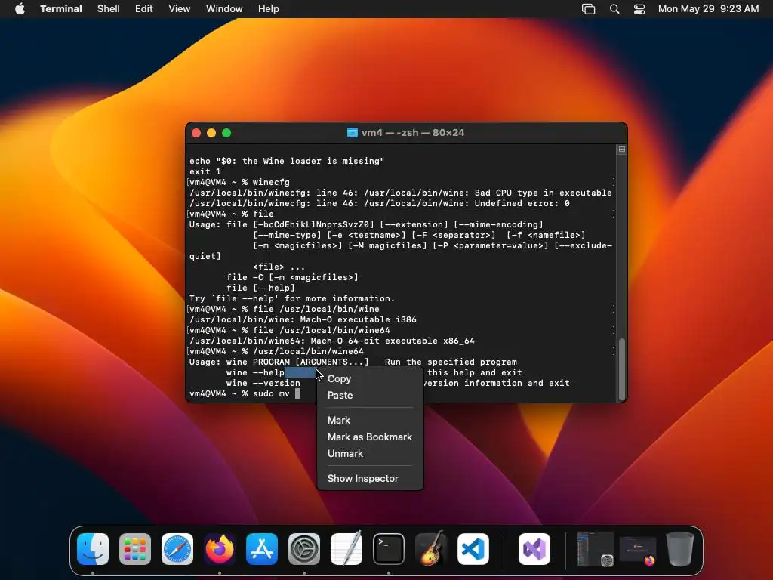The height and width of the screenshot is (580, 773).
Task: Open System Settings from the Dock
Action: [304, 549]
